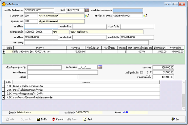The width and height of the screenshot is (188, 125).
Task: Click the customer mobile field 089-484-9210
Action: coord(137,37)
